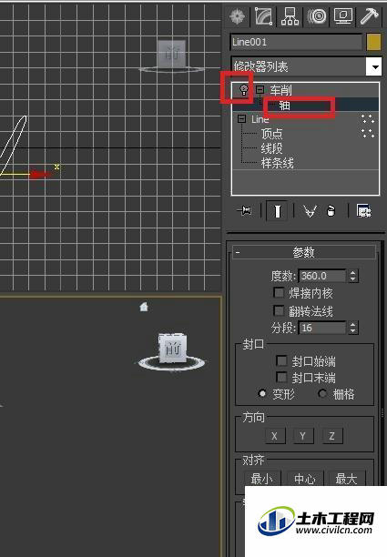Switch to the Modify panel tab
387x557 pixels.
pos(264,16)
